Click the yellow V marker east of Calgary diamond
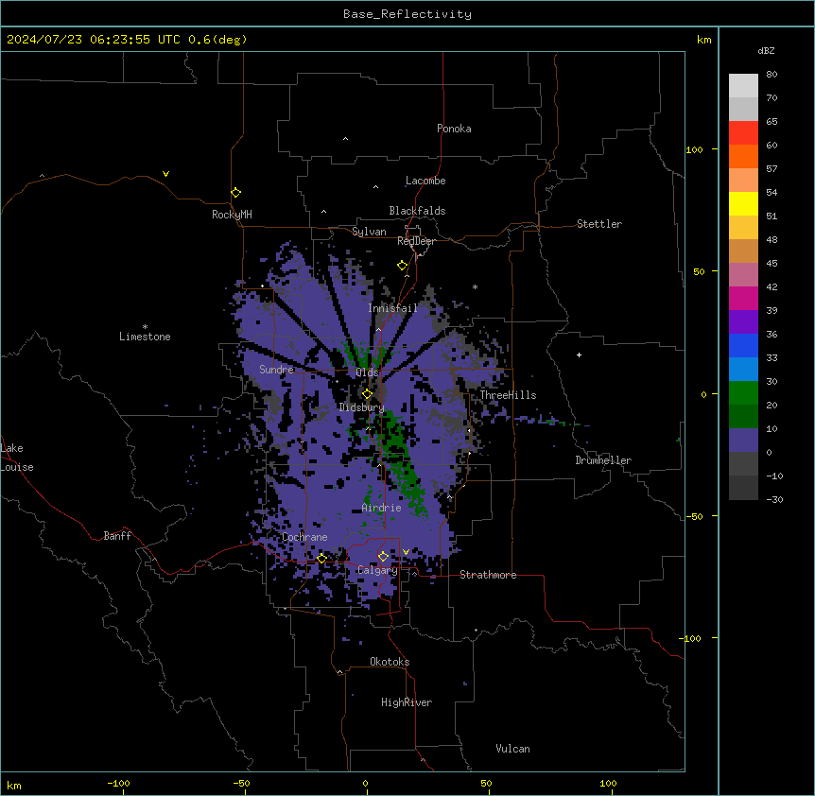 point(406,552)
